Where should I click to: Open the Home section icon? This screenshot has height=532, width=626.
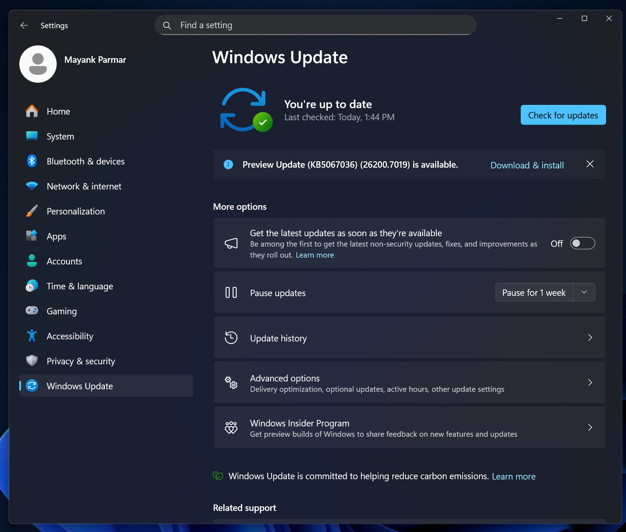(x=32, y=111)
